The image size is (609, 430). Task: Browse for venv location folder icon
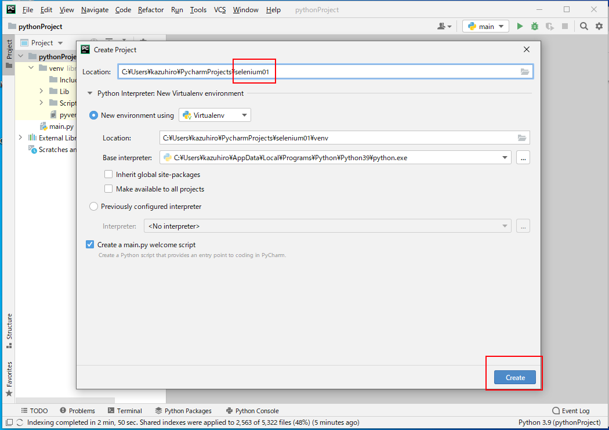[522, 138]
